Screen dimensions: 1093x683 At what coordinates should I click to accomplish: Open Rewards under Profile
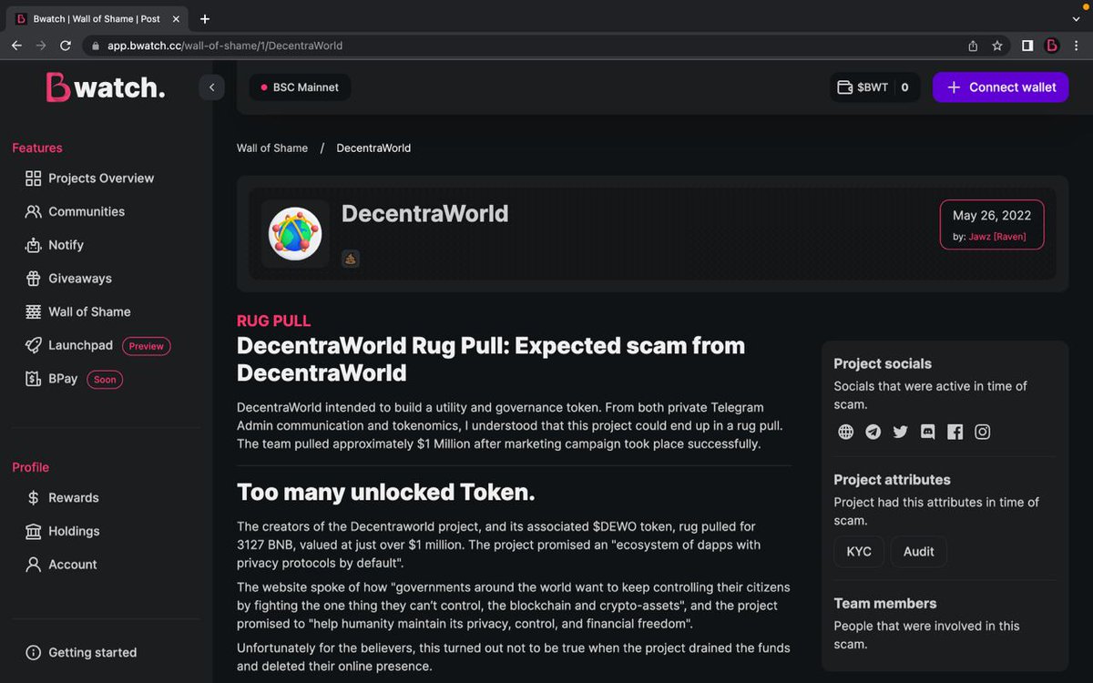[x=62, y=498]
